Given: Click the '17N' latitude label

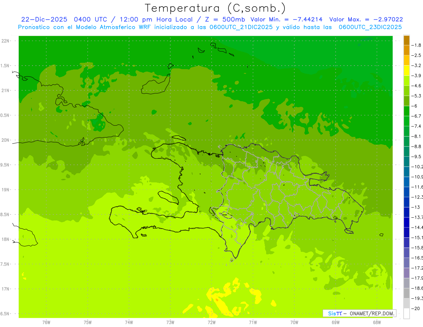Looking at the screenshot, I should pyautogui.click(x=5, y=289).
